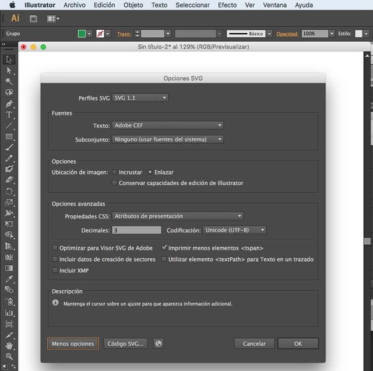The height and width of the screenshot is (371, 373).
Task: Select the Eraser tool
Action: (x=9, y=179)
